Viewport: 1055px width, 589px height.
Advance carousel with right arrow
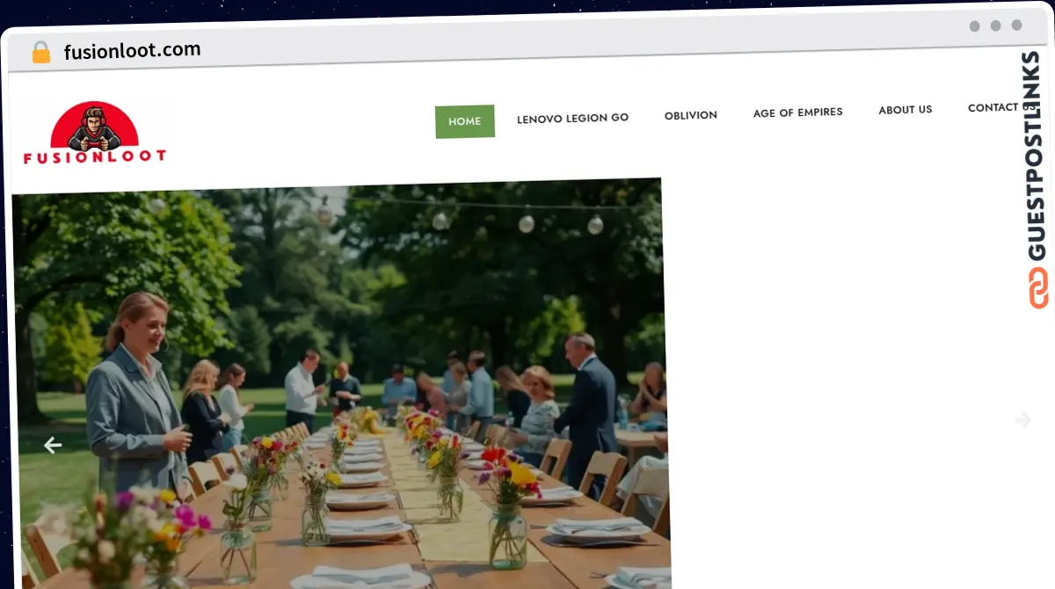tap(1022, 420)
